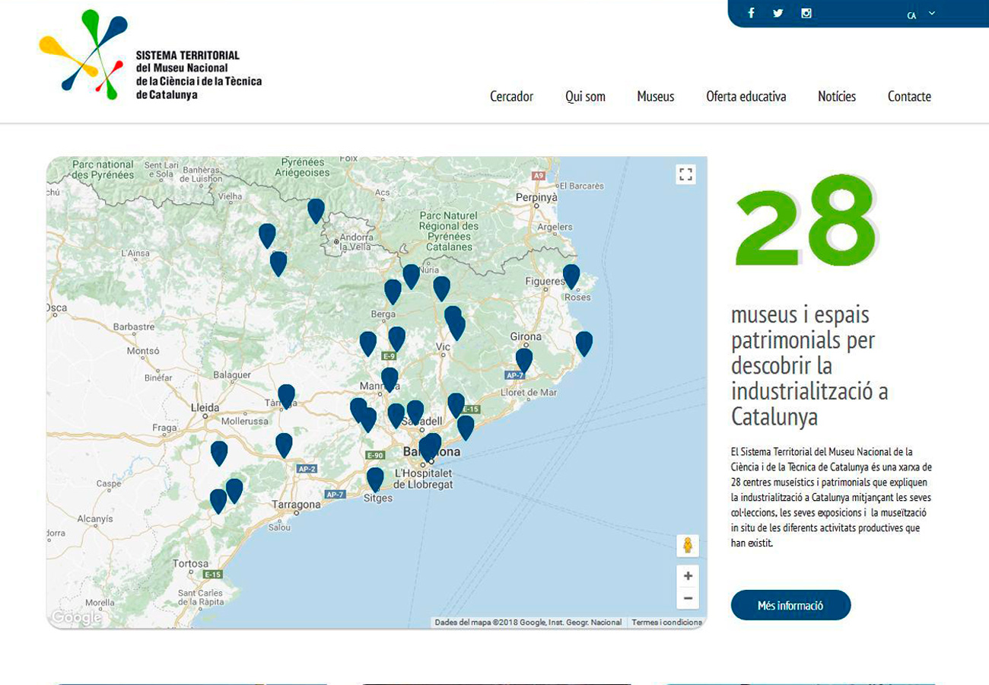Select the map marker near Girona
This screenshot has width=989, height=685.
[524, 358]
